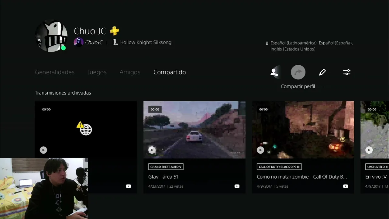Click the 4/9/2017 | 5 vistas text
389x219 pixels.
[273, 186]
